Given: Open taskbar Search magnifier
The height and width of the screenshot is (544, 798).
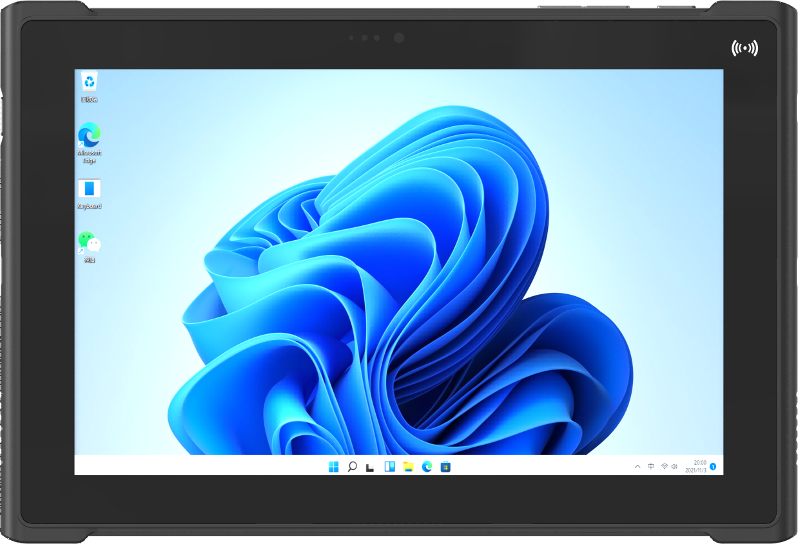Looking at the screenshot, I should coord(352,467).
